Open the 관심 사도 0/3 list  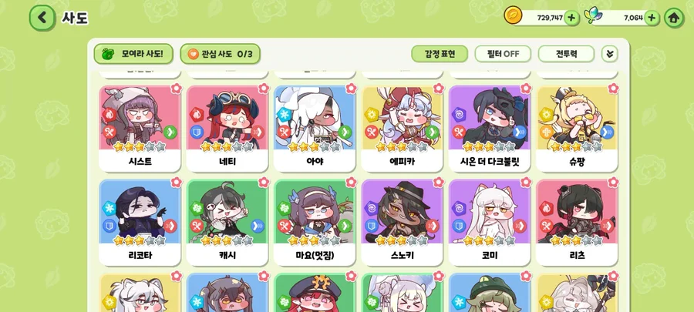pos(220,54)
